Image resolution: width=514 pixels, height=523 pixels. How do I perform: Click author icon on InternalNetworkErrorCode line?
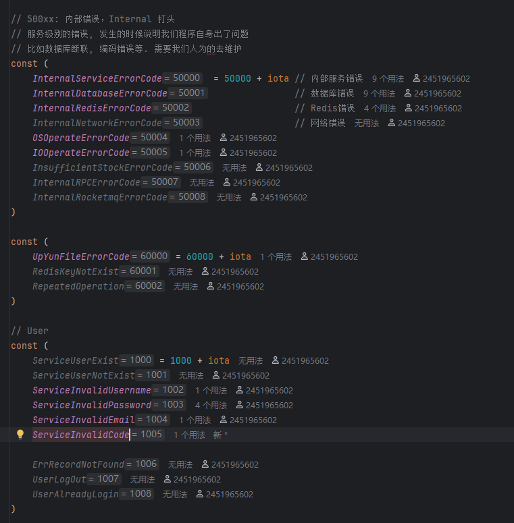click(x=391, y=123)
